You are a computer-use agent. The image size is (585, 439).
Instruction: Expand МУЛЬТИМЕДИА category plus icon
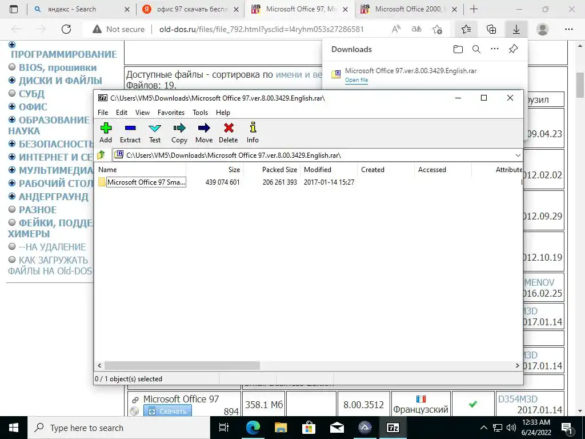click(12, 170)
